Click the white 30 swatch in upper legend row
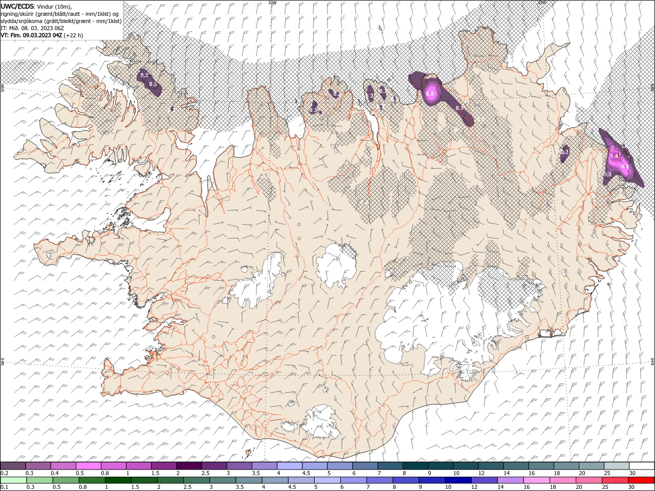This screenshot has width=655, height=491. tap(641, 466)
